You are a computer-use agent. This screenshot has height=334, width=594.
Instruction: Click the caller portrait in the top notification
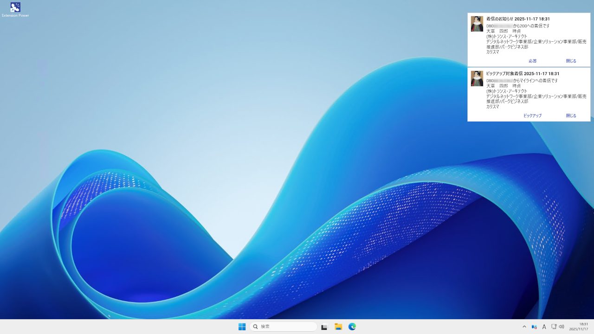477,24
